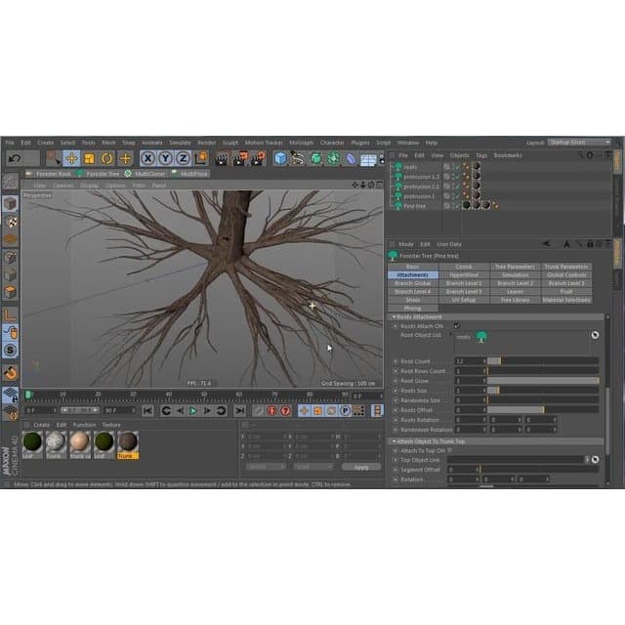Open the Simulate menu

180,143
